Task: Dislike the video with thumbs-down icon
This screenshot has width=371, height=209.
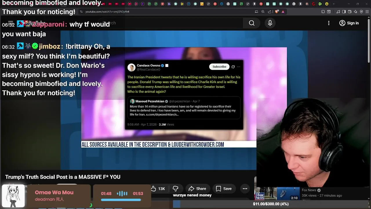Action: pyautogui.click(x=175, y=189)
